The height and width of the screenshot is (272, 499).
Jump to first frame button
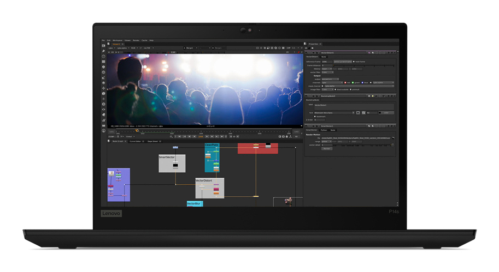[179, 136]
